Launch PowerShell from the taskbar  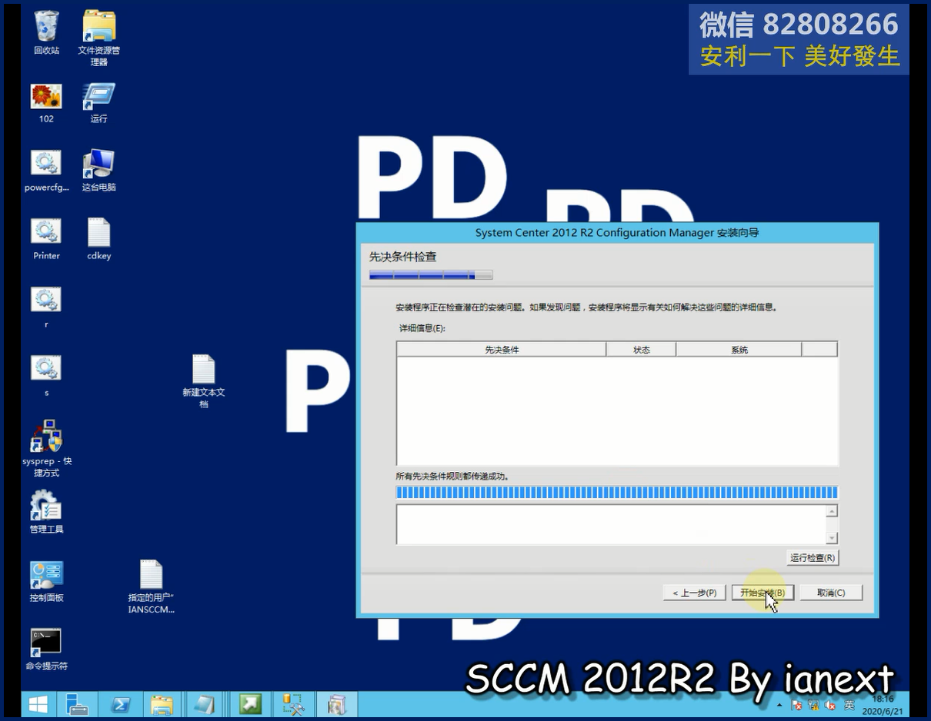coord(120,704)
